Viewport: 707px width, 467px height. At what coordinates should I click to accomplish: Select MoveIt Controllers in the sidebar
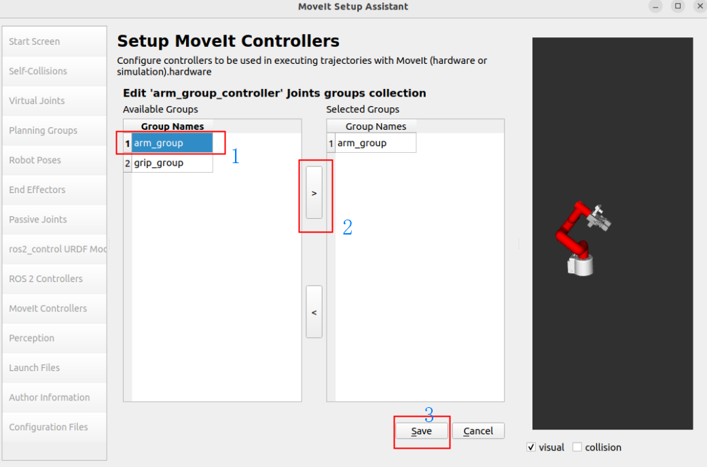pyautogui.click(x=54, y=309)
